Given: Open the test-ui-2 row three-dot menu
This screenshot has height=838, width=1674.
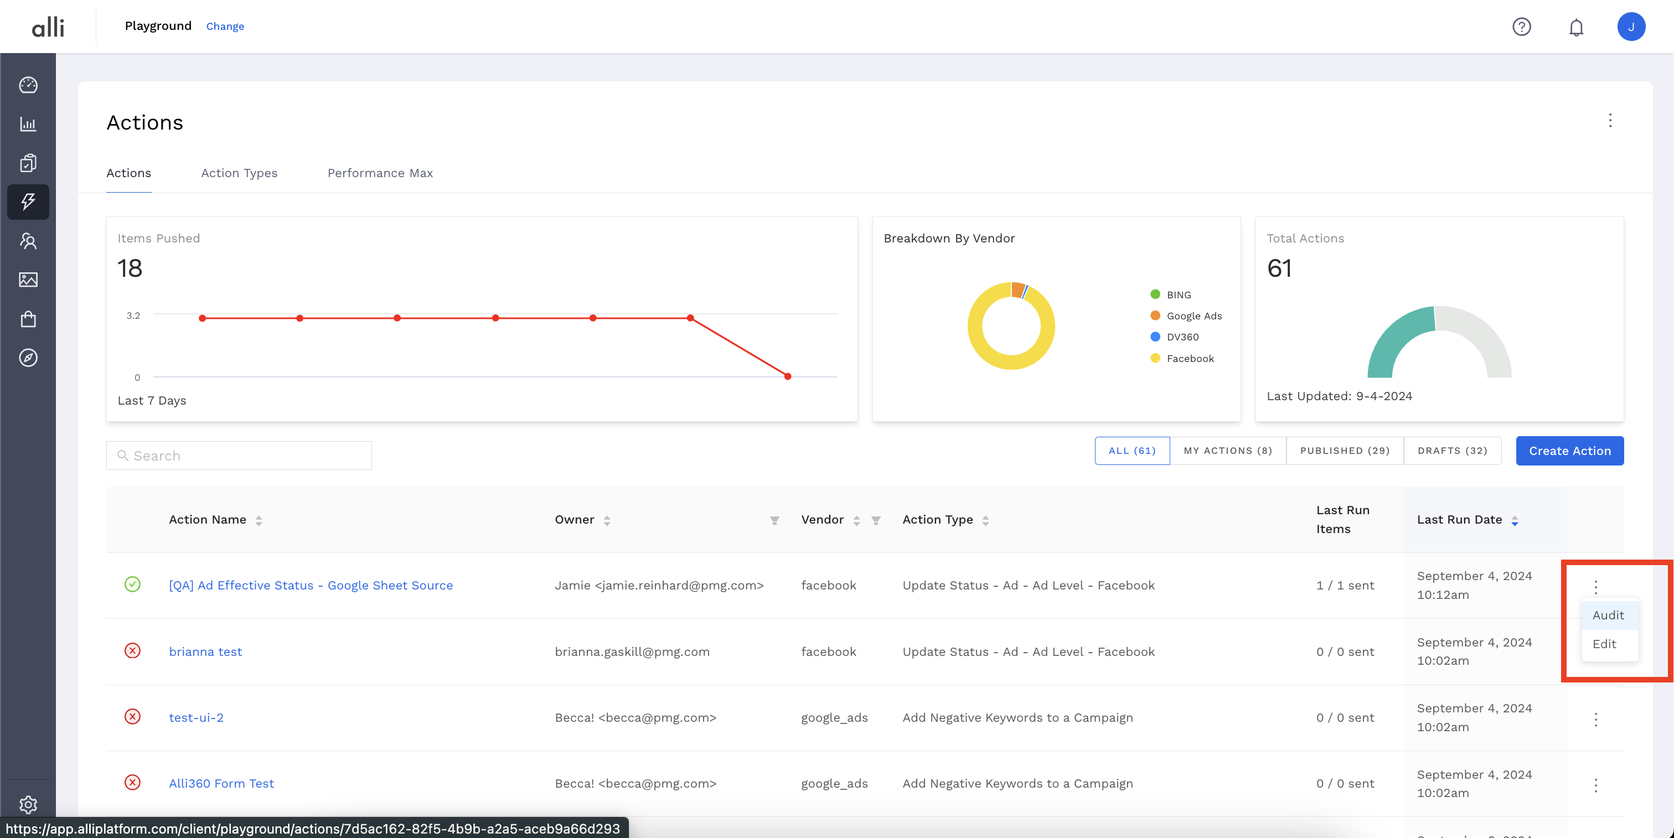Looking at the screenshot, I should pyautogui.click(x=1595, y=719).
